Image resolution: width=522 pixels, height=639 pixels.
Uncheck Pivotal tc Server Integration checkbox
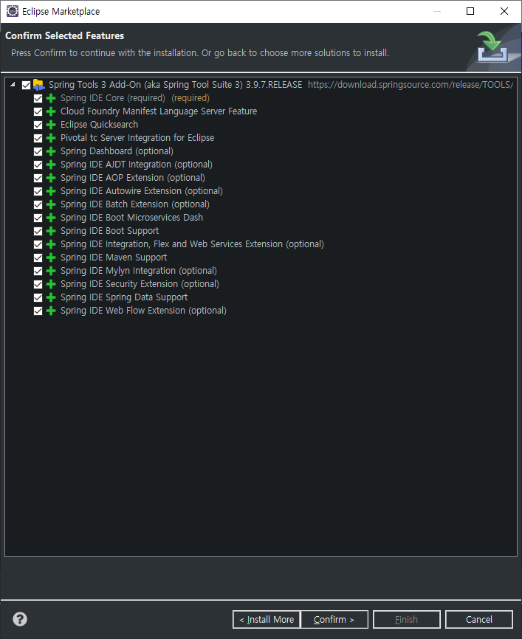click(x=38, y=139)
